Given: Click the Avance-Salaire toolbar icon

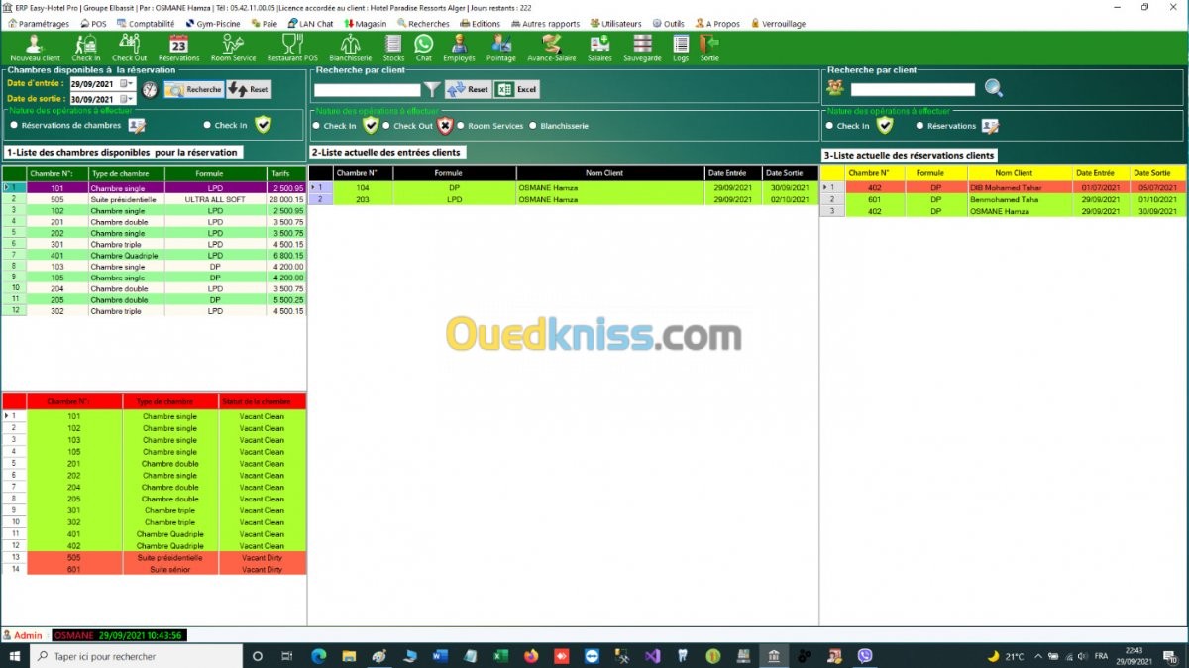Looking at the screenshot, I should pyautogui.click(x=552, y=48).
